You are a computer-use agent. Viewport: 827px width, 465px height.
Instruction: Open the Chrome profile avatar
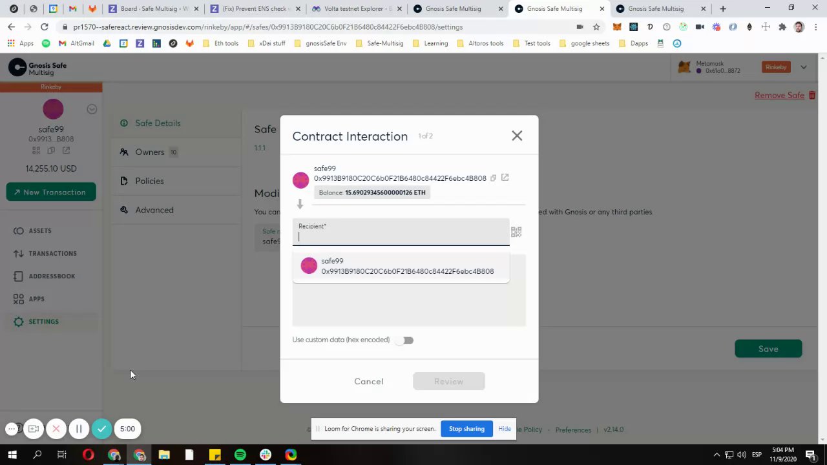(799, 27)
